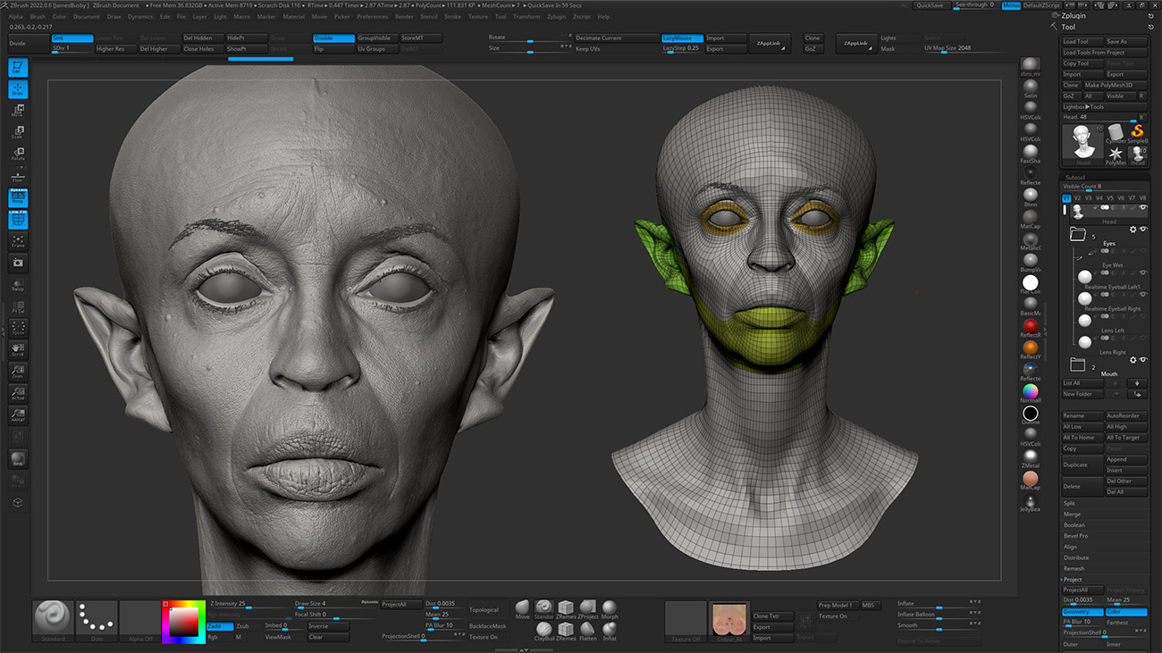Image resolution: width=1162 pixels, height=653 pixels.
Task: Select the red ReflectRed material sphere
Action: (x=1031, y=325)
